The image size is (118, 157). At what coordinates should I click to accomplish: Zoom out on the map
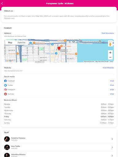110,57
